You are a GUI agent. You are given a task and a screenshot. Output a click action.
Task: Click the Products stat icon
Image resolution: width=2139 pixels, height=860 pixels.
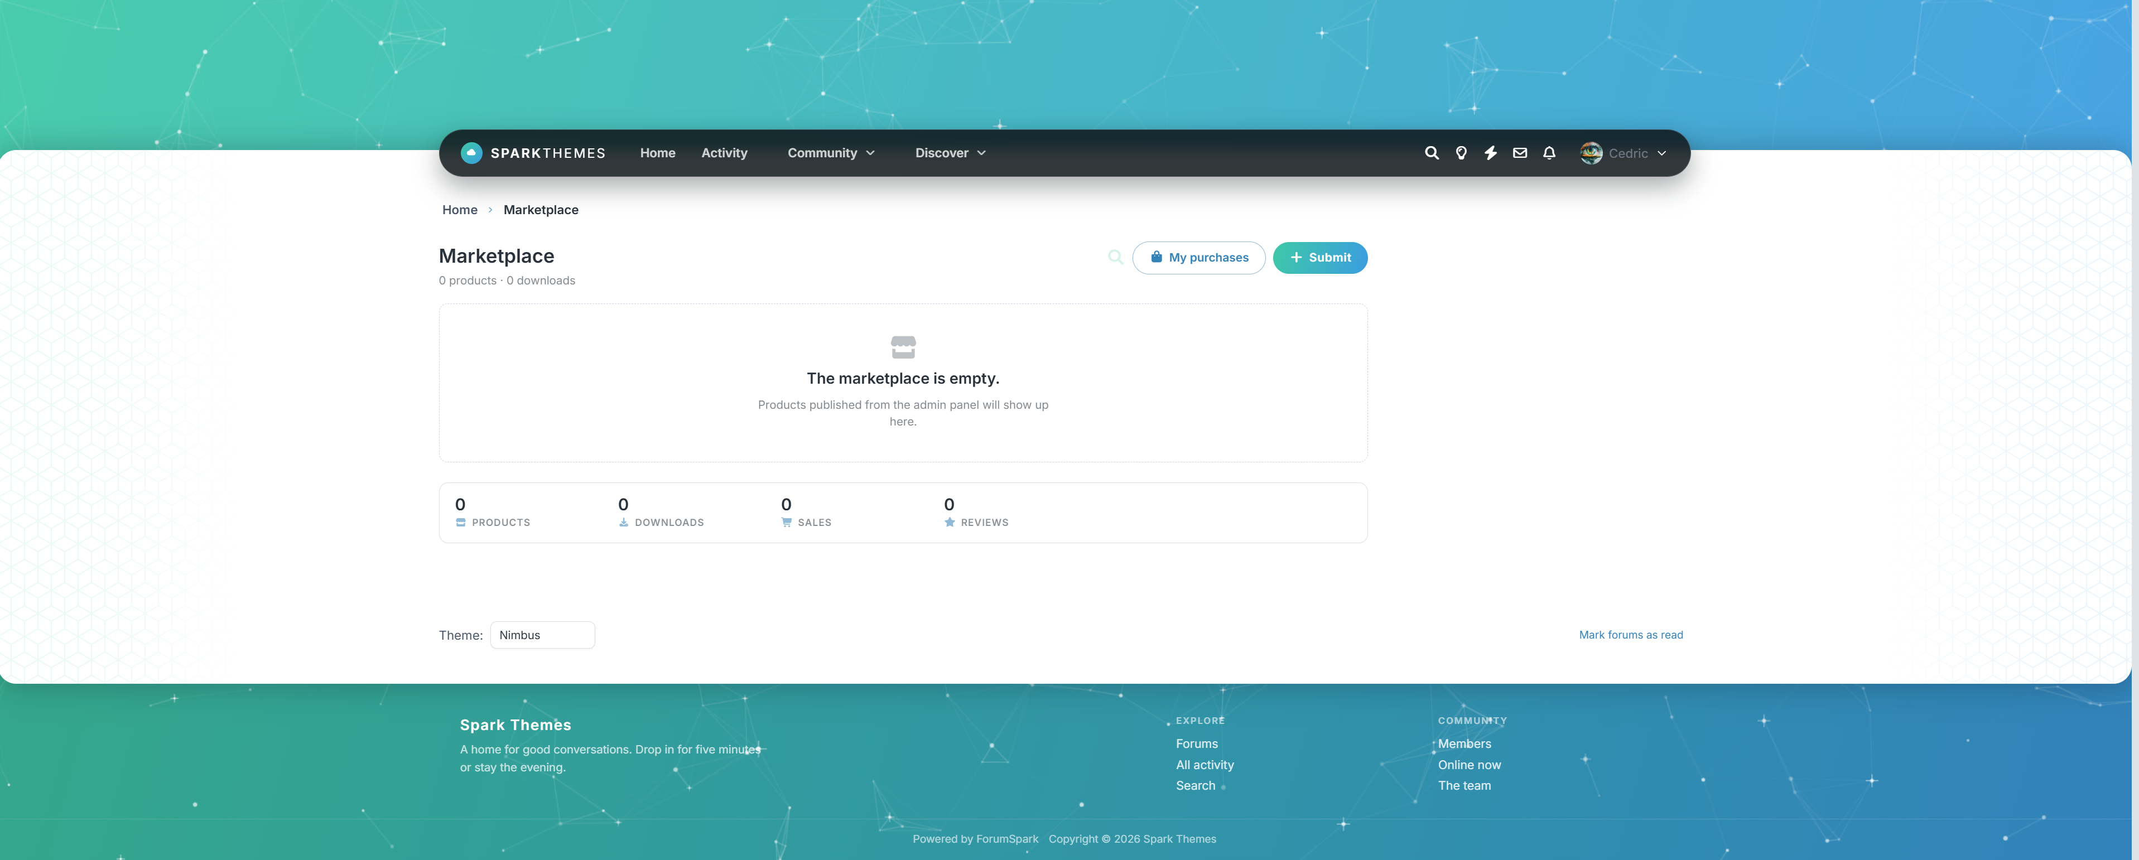click(x=461, y=522)
